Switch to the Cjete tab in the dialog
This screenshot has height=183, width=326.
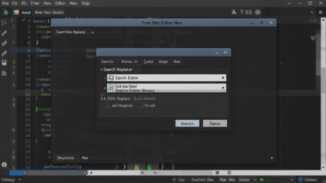coord(148,61)
